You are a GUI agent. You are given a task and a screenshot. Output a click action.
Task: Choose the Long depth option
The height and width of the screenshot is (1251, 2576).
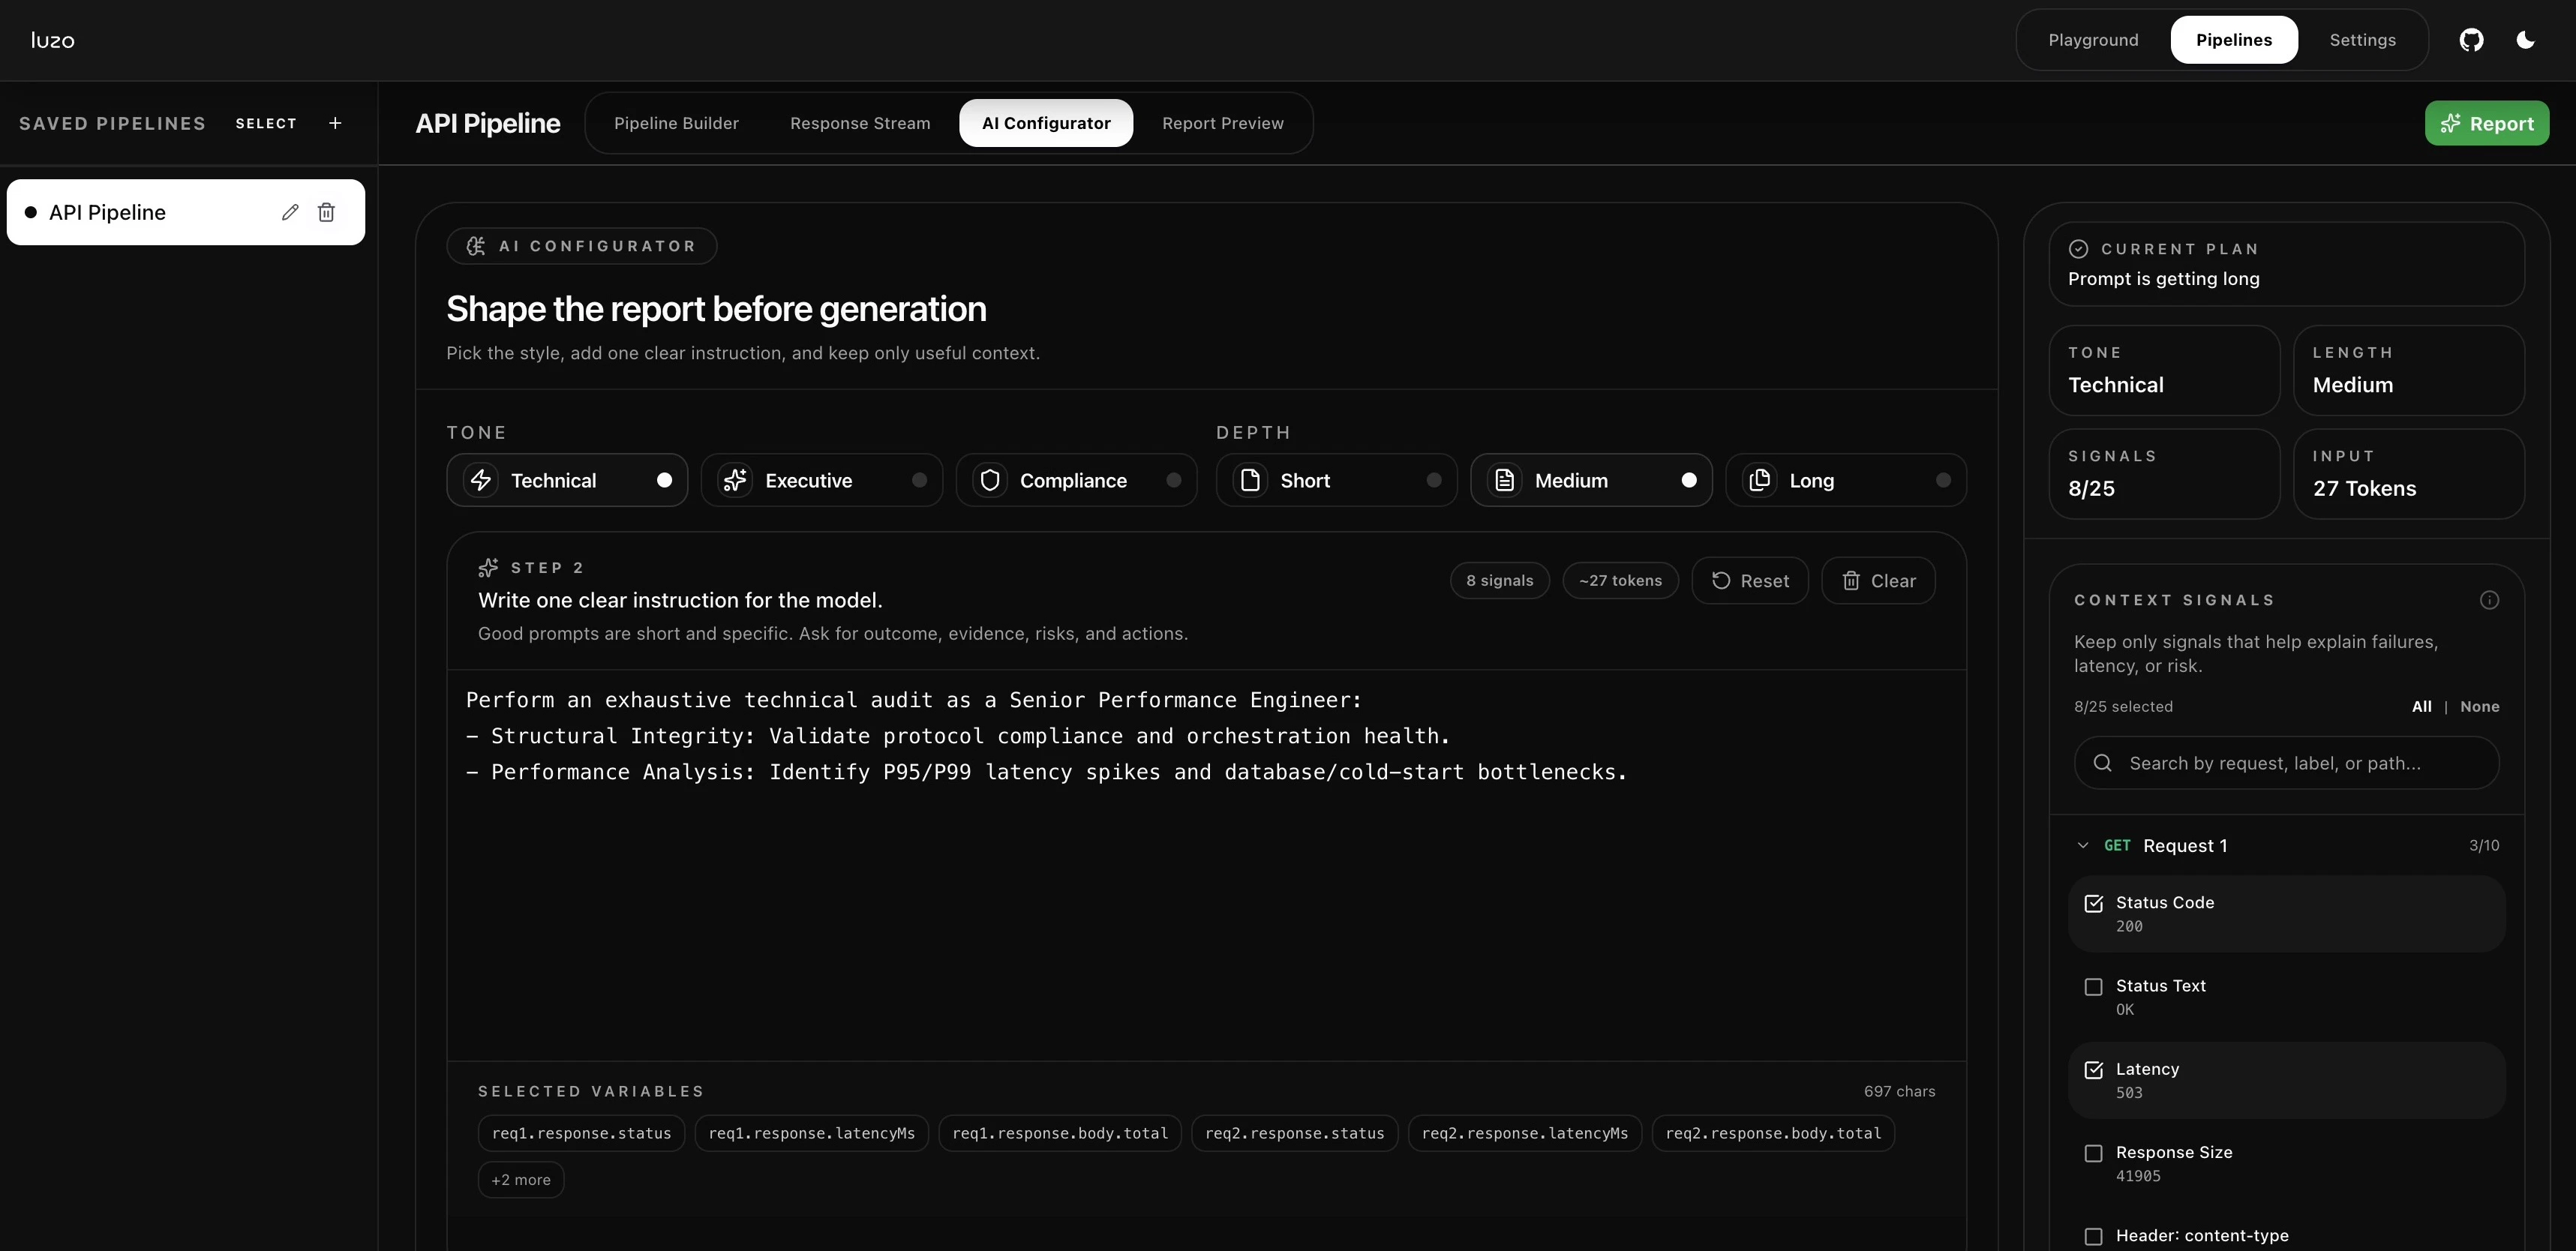tap(1845, 481)
